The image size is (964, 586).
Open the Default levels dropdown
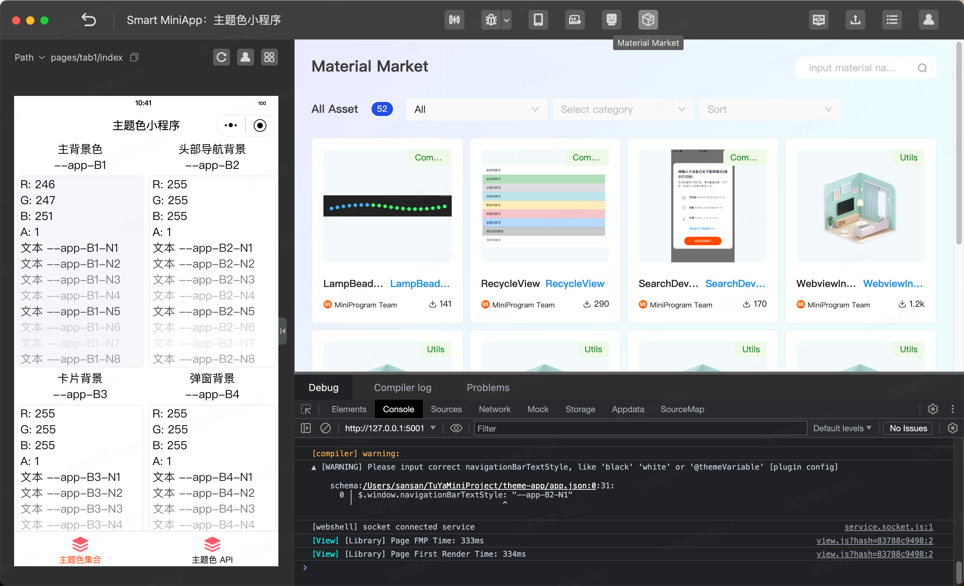point(842,428)
